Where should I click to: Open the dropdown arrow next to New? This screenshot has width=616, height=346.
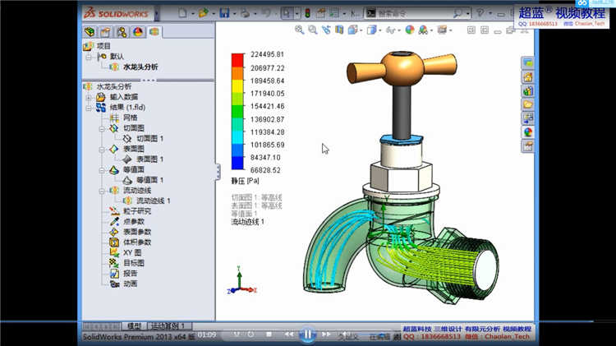pos(193,13)
